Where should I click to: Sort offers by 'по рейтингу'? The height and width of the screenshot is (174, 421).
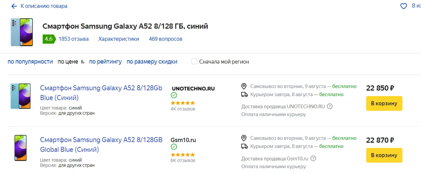[x=105, y=62]
